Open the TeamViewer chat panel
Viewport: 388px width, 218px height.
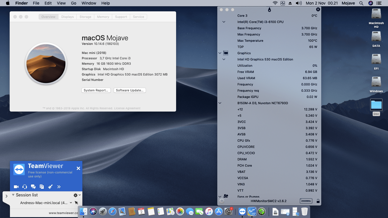33,186
